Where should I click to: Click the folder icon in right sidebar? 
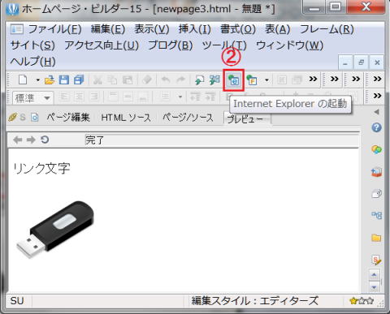[x=376, y=238]
